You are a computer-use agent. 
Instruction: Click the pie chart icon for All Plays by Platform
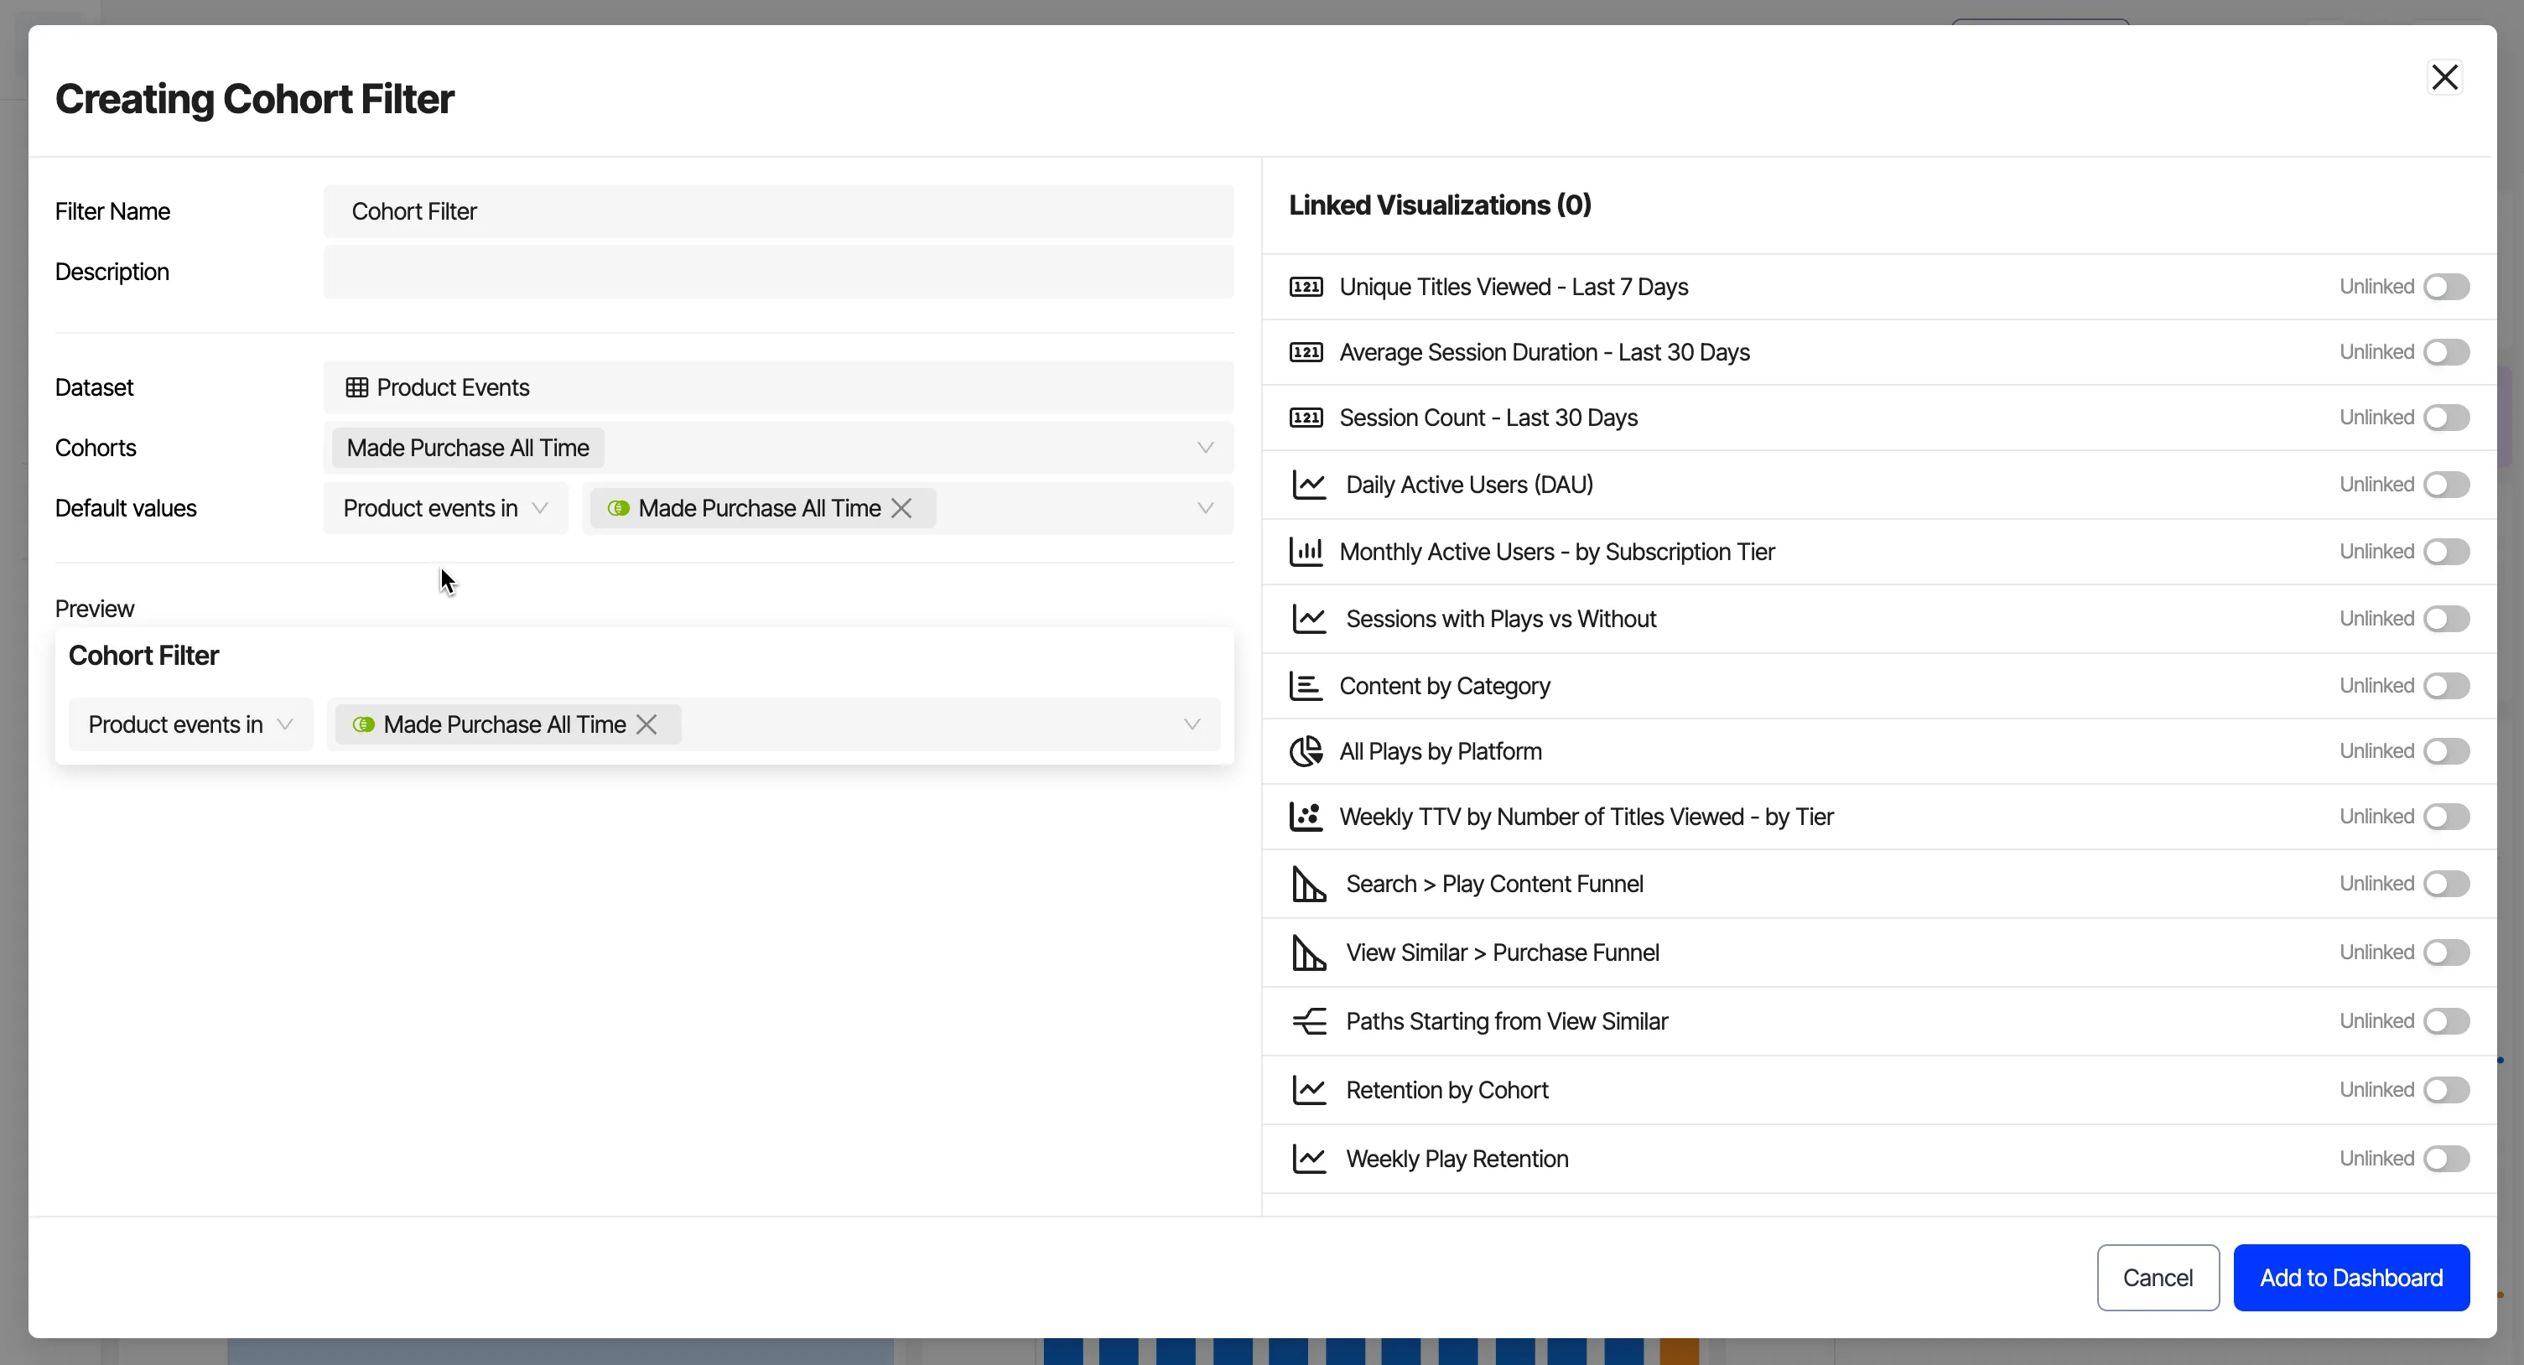click(1305, 751)
